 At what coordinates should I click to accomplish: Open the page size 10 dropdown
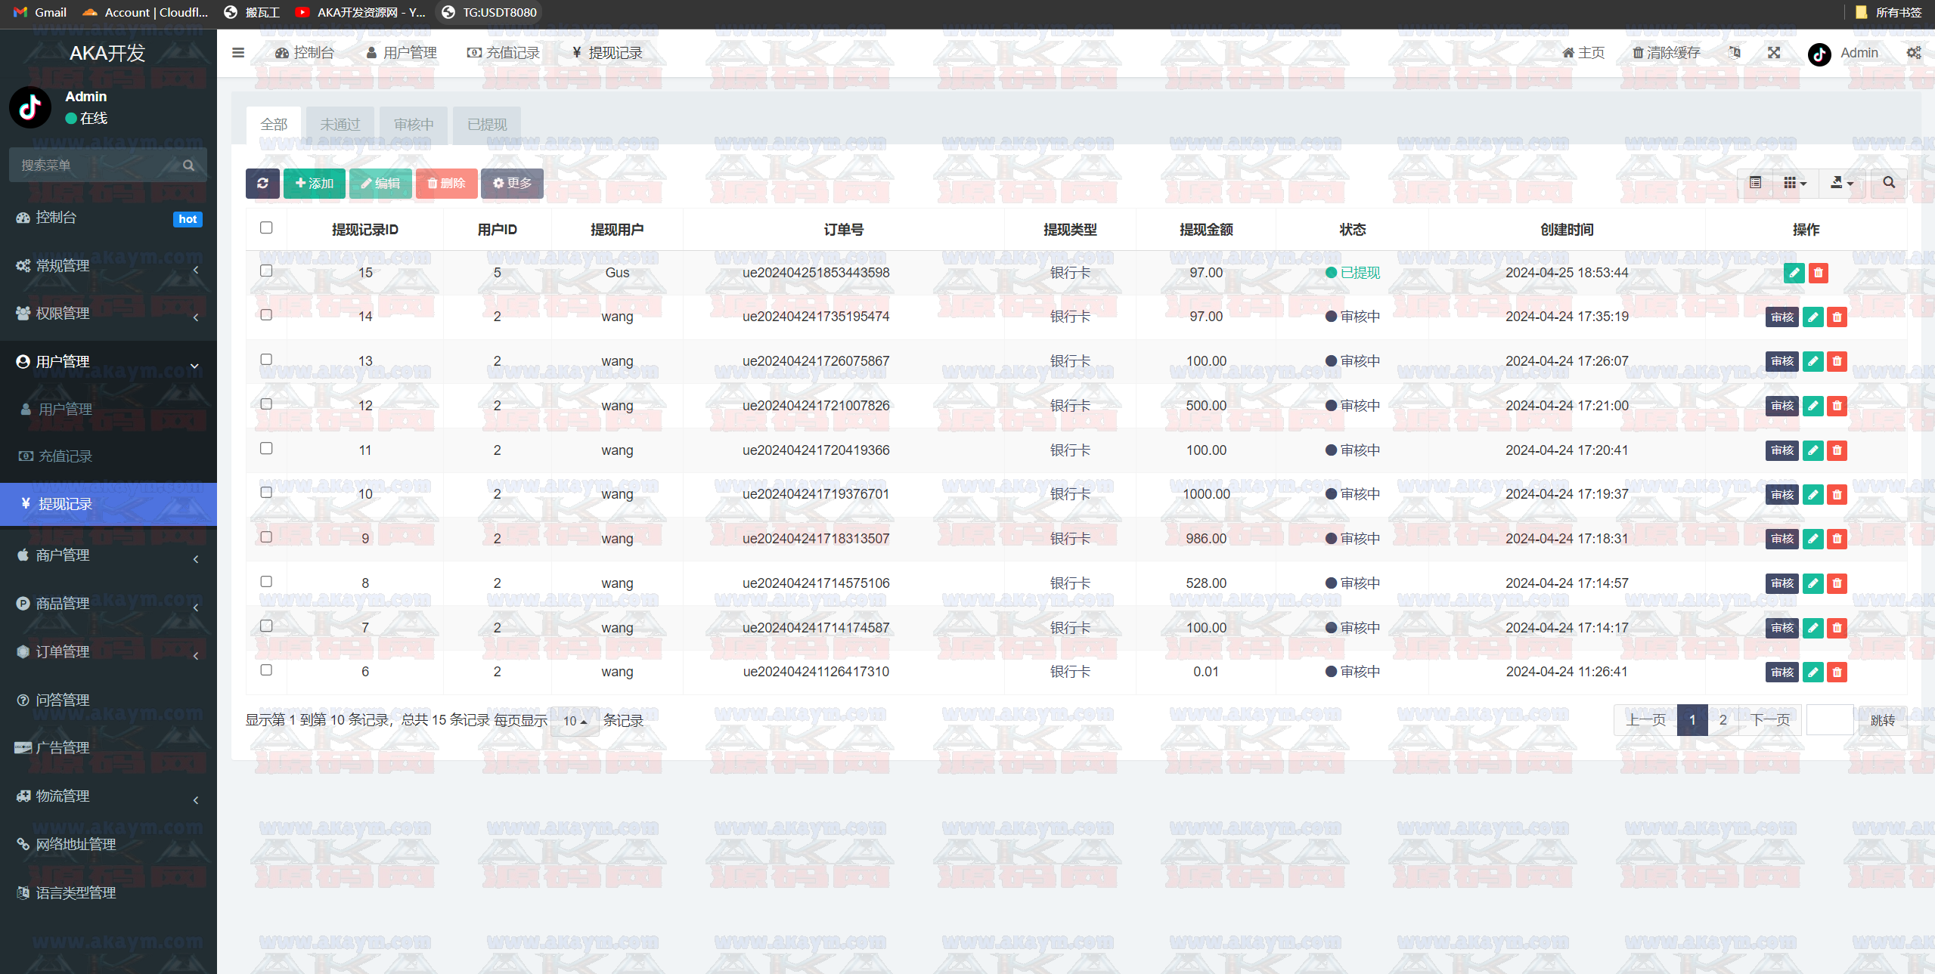click(x=575, y=721)
